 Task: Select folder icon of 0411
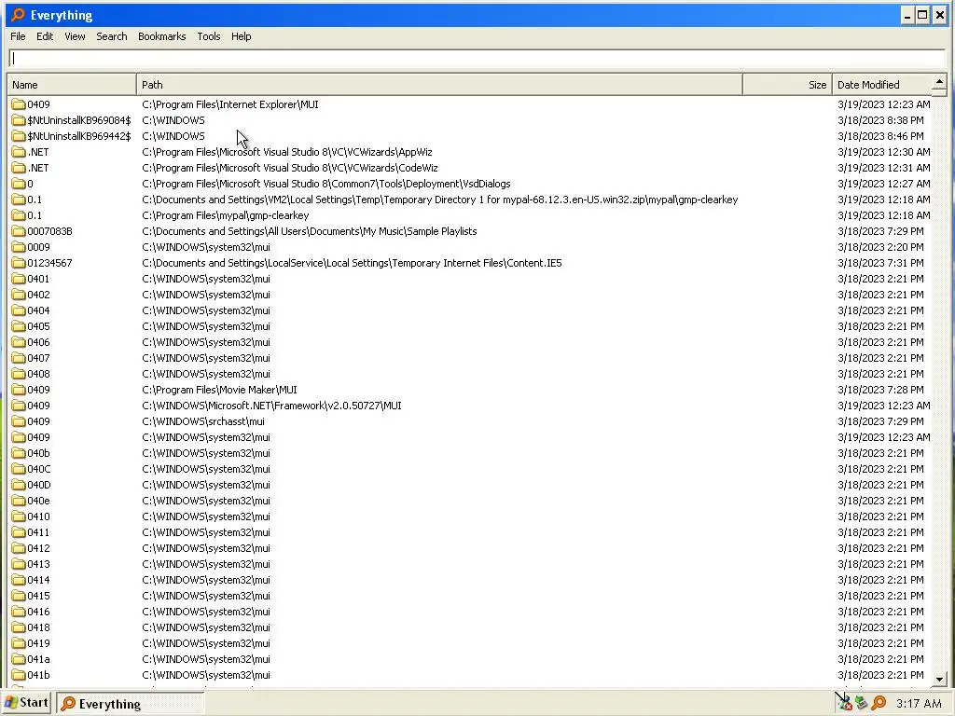point(19,531)
